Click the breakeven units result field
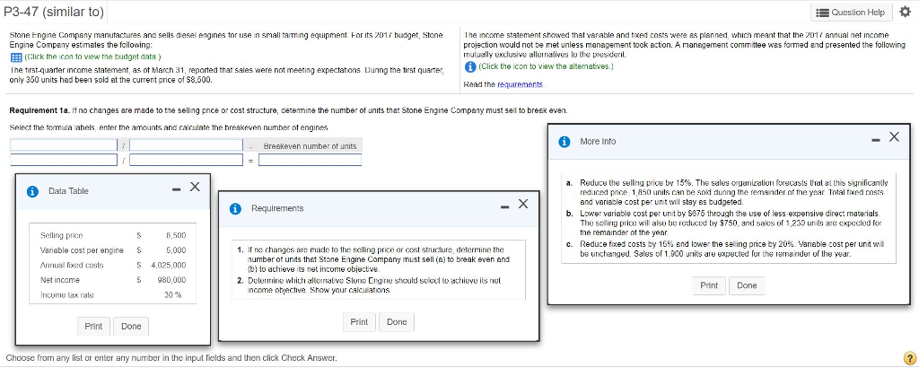 click(x=310, y=160)
